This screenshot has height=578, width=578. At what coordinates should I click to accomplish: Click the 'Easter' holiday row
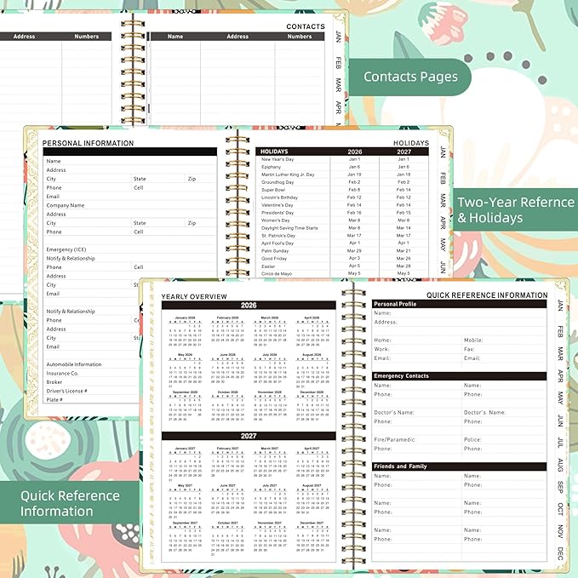(x=342, y=266)
